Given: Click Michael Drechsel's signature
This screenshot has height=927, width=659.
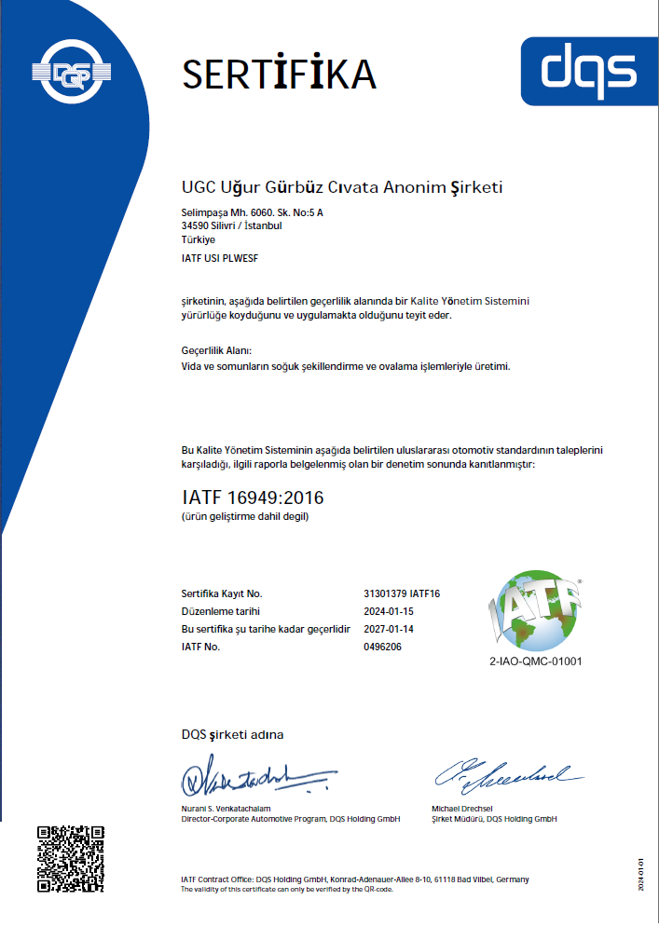Looking at the screenshot, I should click(509, 775).
